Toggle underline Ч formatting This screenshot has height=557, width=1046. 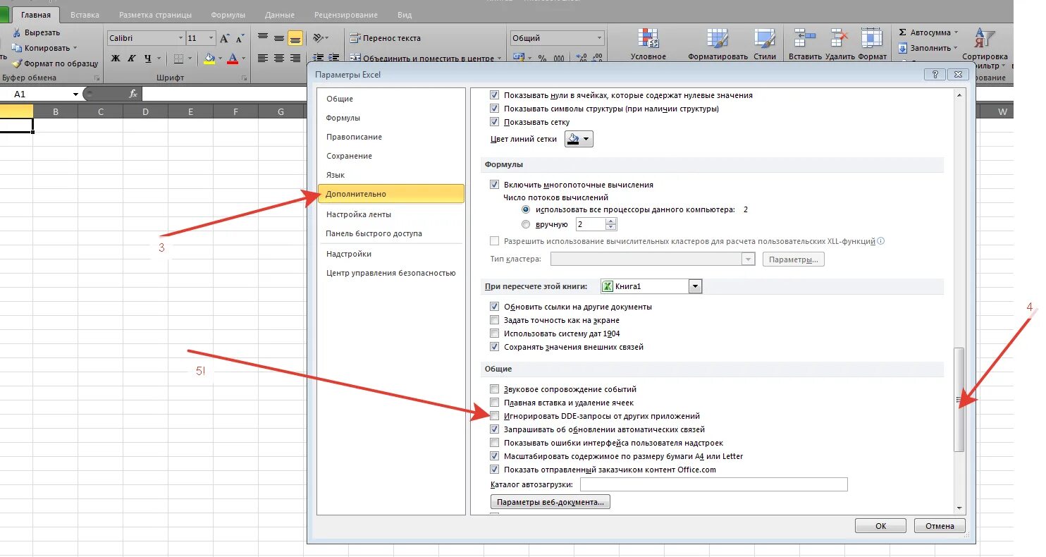point(147,59)
